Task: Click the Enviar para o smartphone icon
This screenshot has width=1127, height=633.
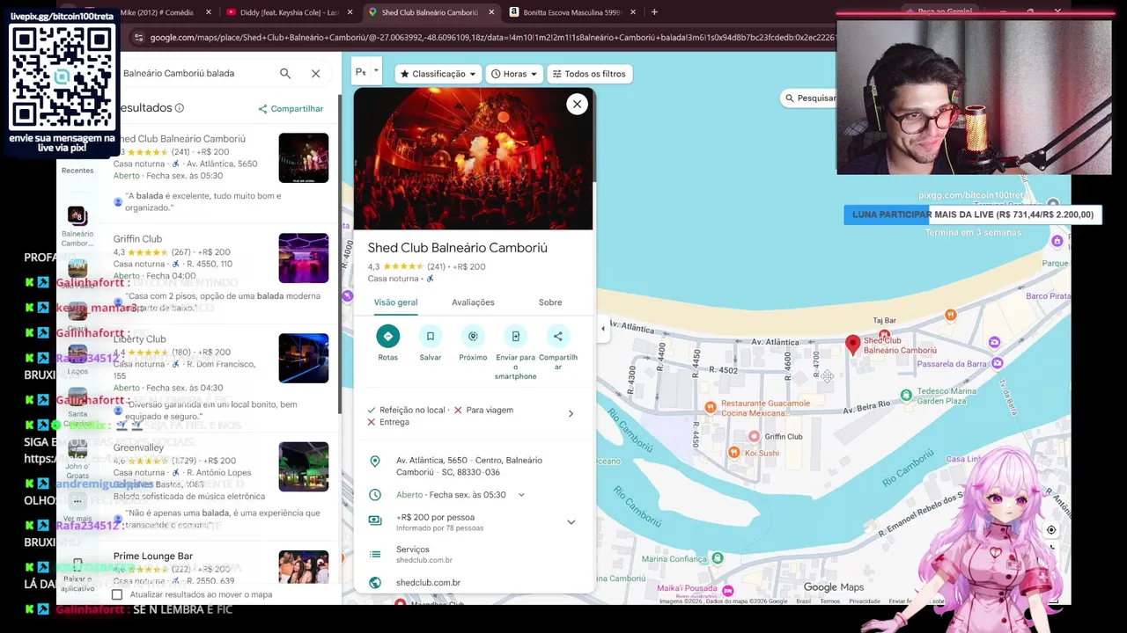Action: coord(515,336)
